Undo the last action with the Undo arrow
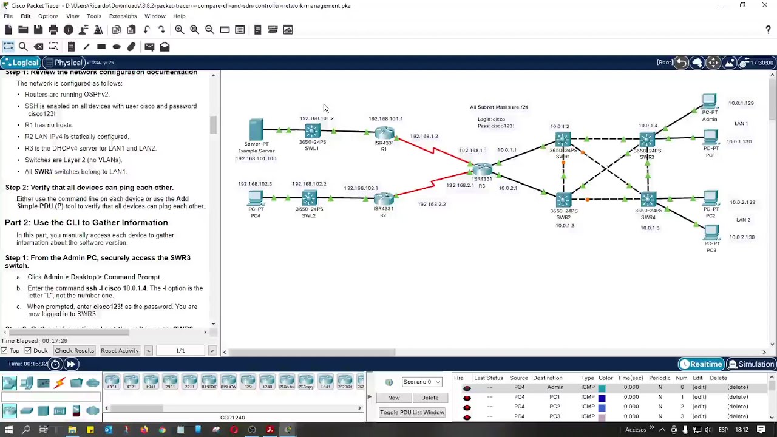This screenshot has width=777, height=437. pos(146,30)
